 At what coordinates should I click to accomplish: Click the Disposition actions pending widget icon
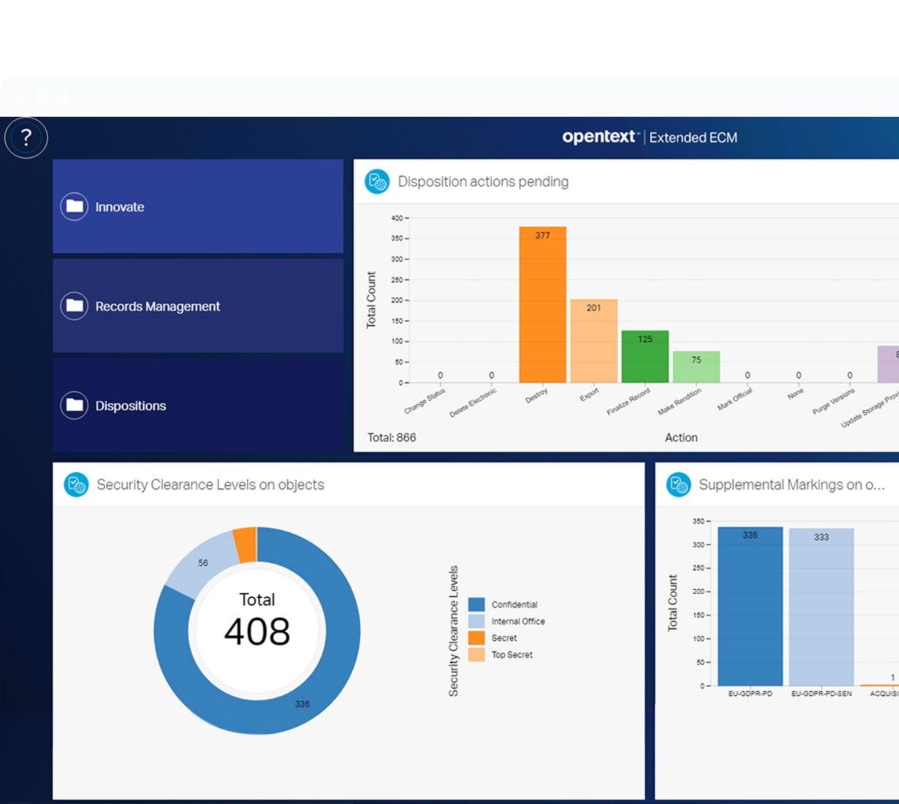(377, 181)
